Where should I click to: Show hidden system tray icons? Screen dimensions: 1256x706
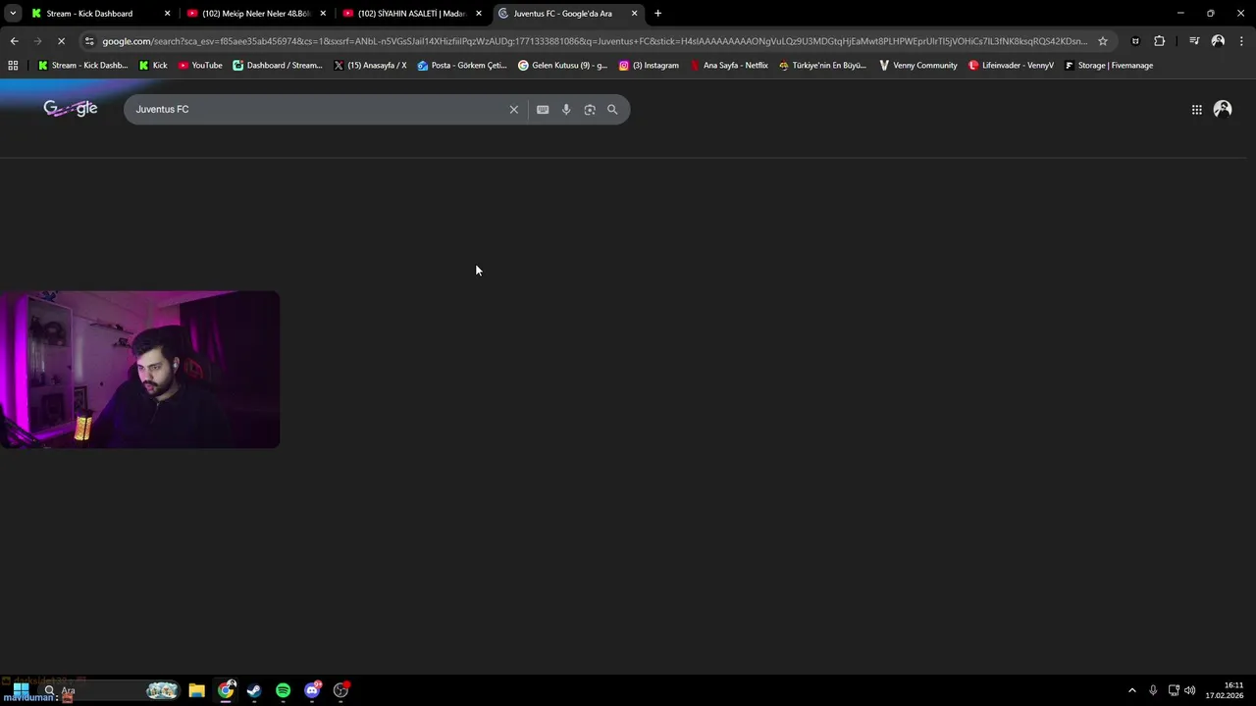pyautogui.click(x=1131, y=690)
